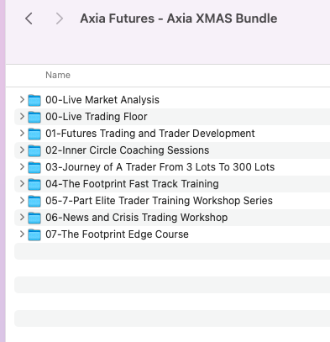Expand 05-7-Part Elite Trader Training Workshop Series

point(22,200)
